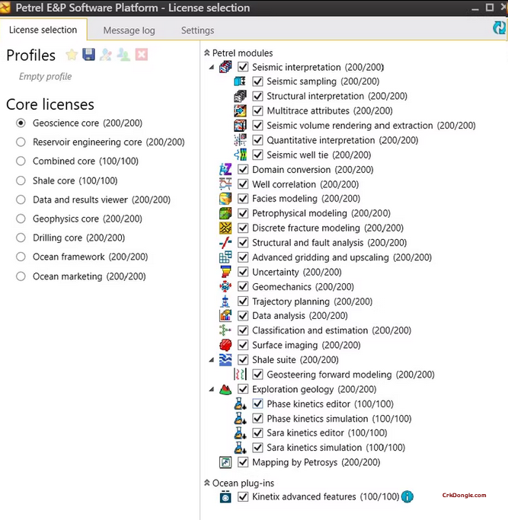Collapse the Ocean plug-ins section
Screen dimensions: 508x520
[206, 483]
